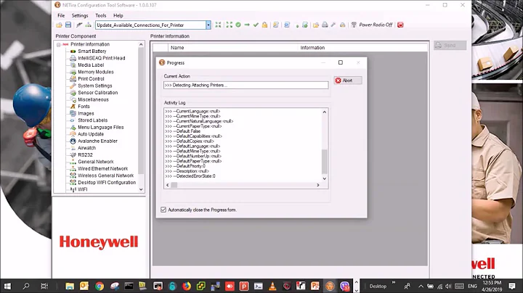Collapse the Printer Information tree node
This screenshot has width=523, height=293.
58,45
